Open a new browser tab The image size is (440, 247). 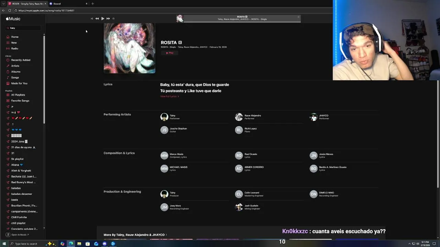92,4
